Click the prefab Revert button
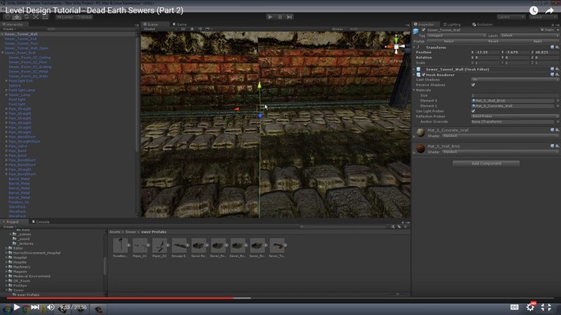Image resolution: width=561 pixels, height=315 pixels. pyautogui.click(x=493, y=42)
